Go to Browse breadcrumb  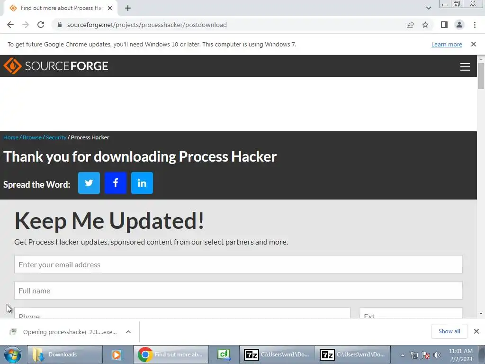pyautogui.click(x=32, y=137)
